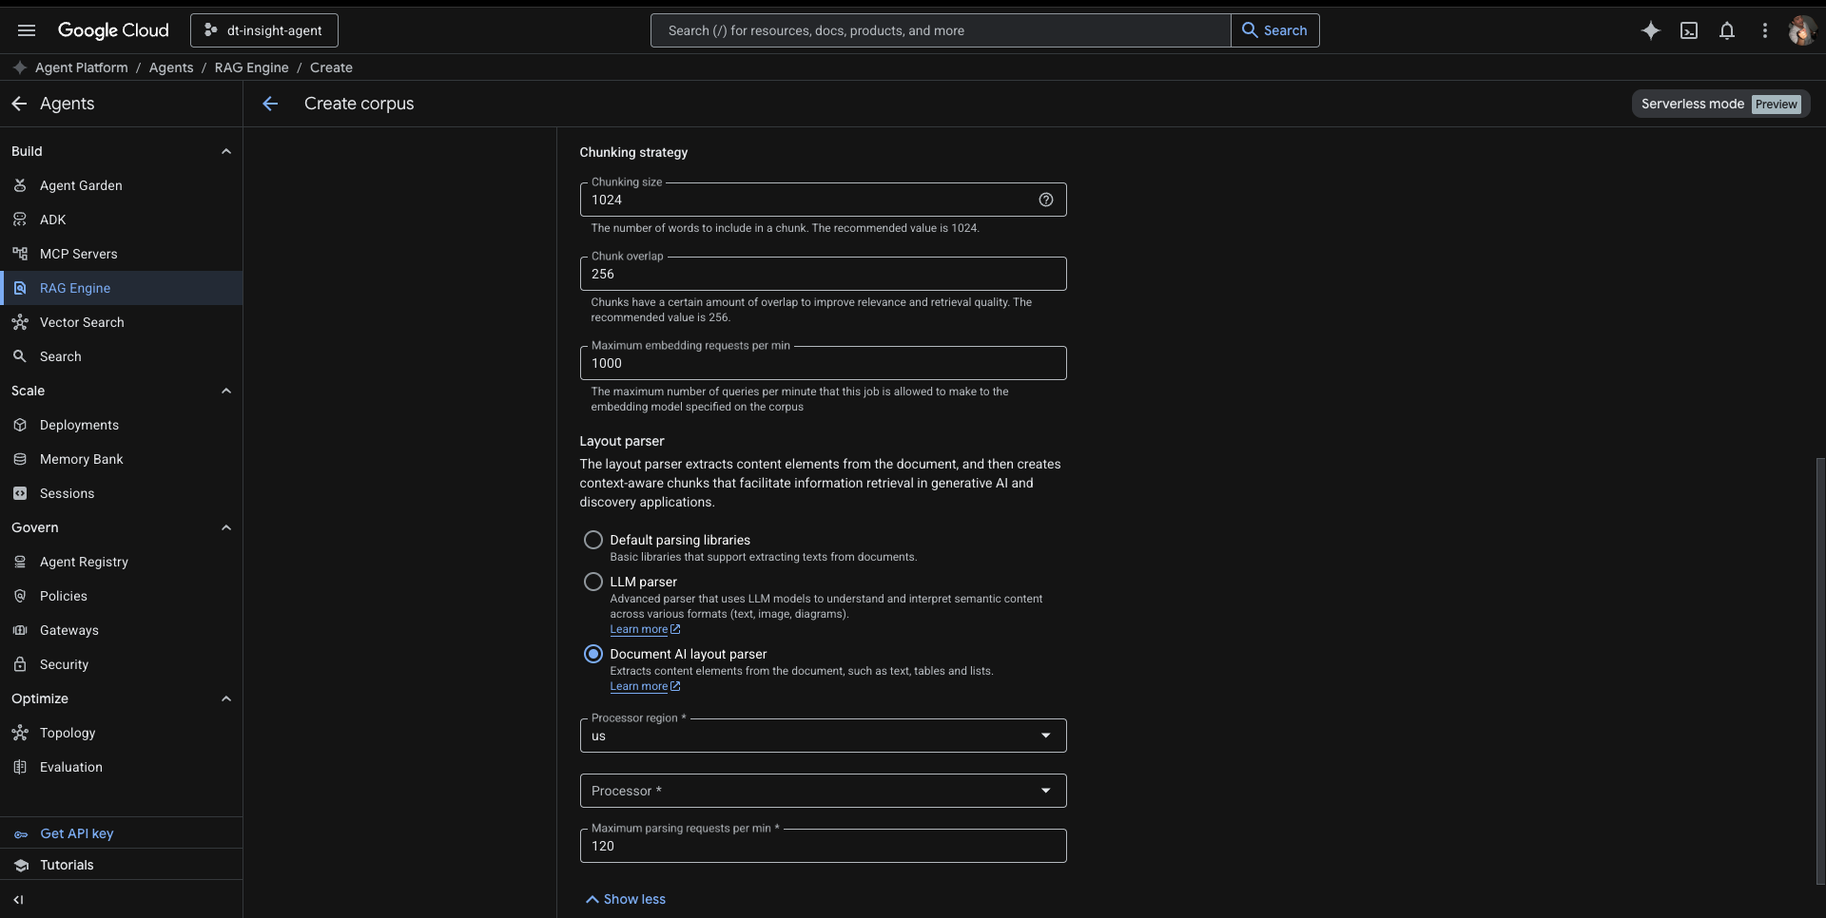Viewport: 1826px width, 918px height.
Task: Activate the Cloud Shell terminal icon
Action: [1689, 30]
